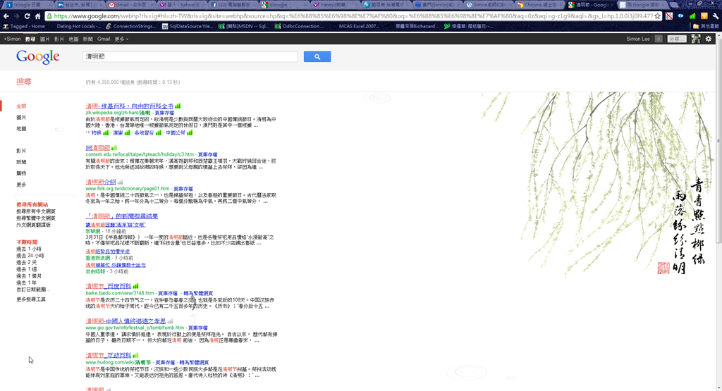Viewport: 722px width, 391px height.
Task: Switch to the 'Google 日曆' tab
Action: 28,5
